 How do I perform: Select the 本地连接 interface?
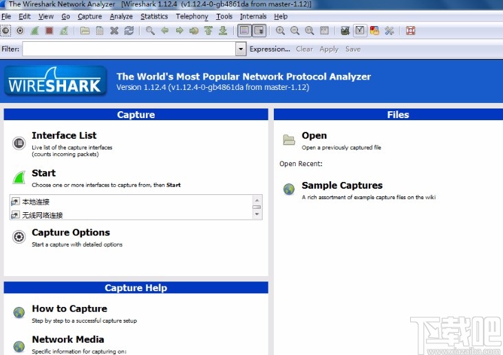coord(36,202)
